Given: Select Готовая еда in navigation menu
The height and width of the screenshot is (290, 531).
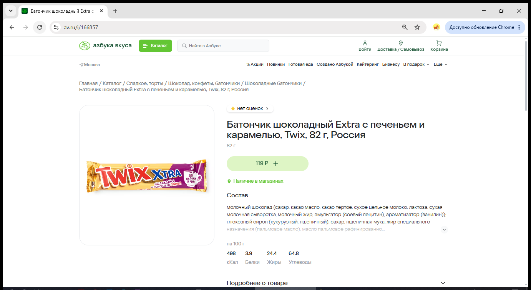Looking at the screenshot, I should (x=300, y=65).
